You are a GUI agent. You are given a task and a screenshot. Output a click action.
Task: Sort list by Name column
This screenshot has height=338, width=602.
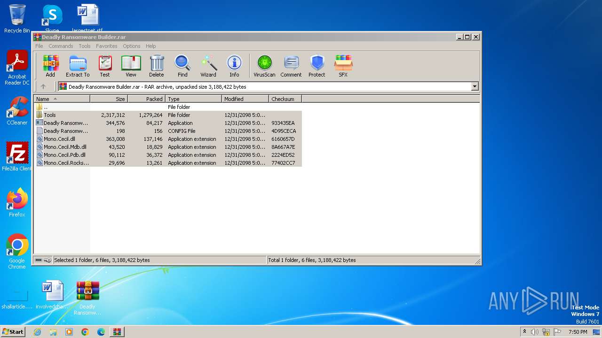62,99
